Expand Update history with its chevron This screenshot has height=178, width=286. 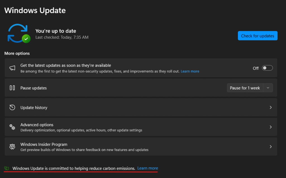click(270, 108)
